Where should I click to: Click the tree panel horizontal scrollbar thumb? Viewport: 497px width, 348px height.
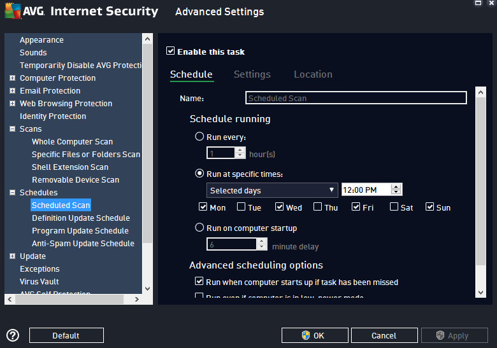coord(69,299)
